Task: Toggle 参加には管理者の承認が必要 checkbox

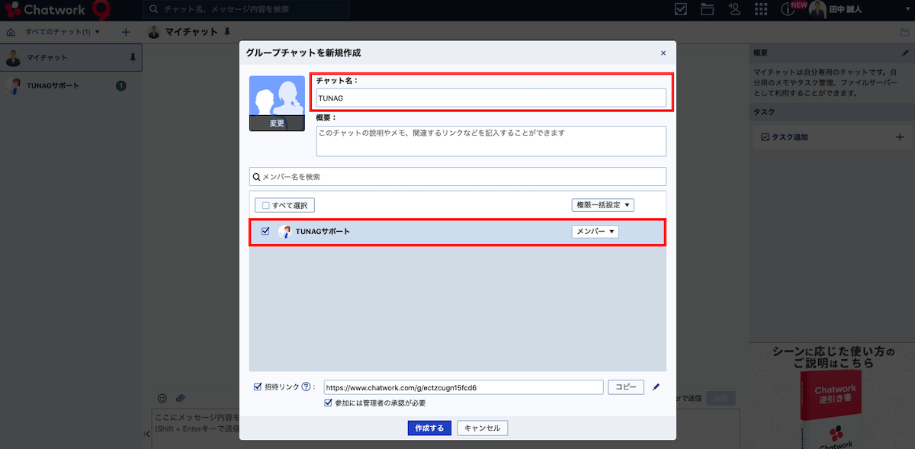Action: (329, 402)
